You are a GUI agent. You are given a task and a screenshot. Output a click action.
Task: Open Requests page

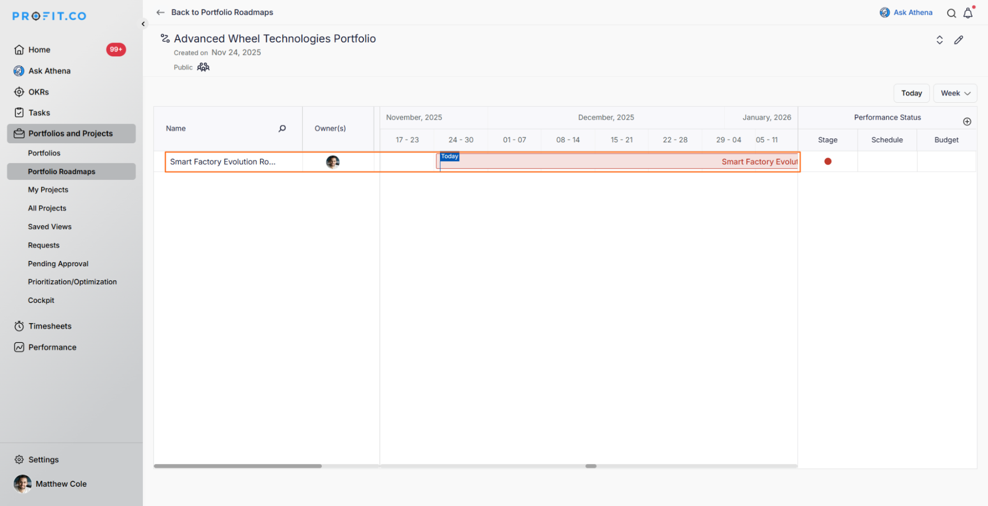tap(43, 245)
